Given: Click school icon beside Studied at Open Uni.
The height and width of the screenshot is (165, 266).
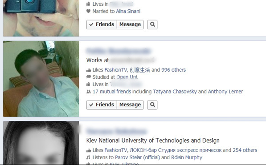Looking at the screenshot, I should tap(89, 77).
